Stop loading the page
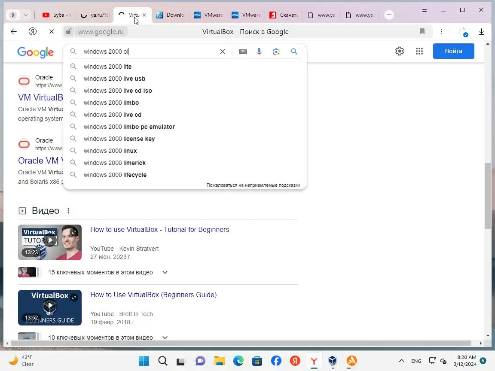 tap(52, 31)
